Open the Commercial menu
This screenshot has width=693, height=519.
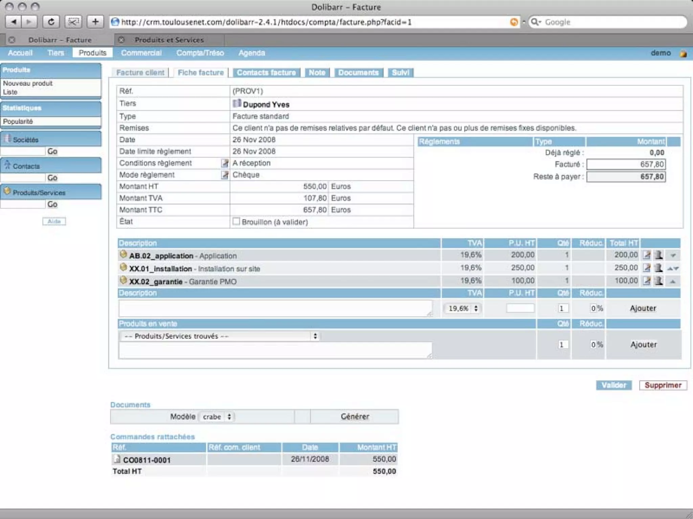pos(141,53)
